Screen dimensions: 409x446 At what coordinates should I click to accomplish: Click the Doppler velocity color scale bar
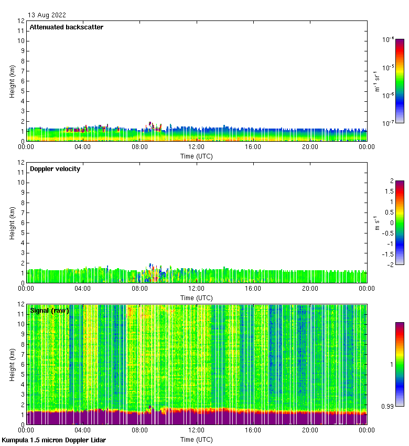coord(400,222)
